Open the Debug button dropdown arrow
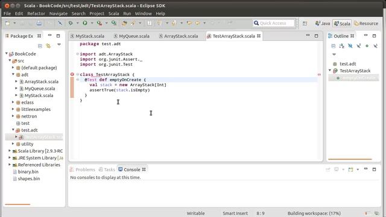 point(77,23)
